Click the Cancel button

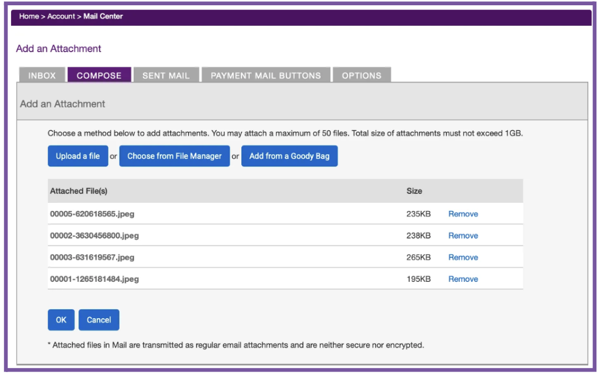click(x=98, y=320)
